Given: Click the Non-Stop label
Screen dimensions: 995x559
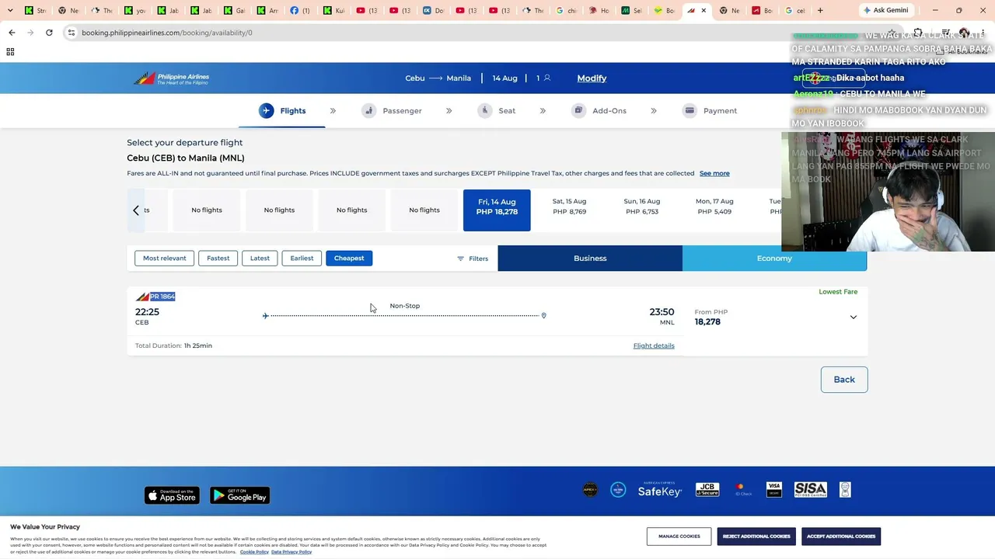Looking at the screenshot, I should coord(404,306).
